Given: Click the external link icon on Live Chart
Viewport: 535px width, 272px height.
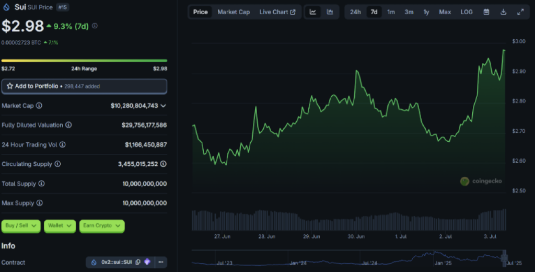Looking at the screenshot, I should point(293,12).
